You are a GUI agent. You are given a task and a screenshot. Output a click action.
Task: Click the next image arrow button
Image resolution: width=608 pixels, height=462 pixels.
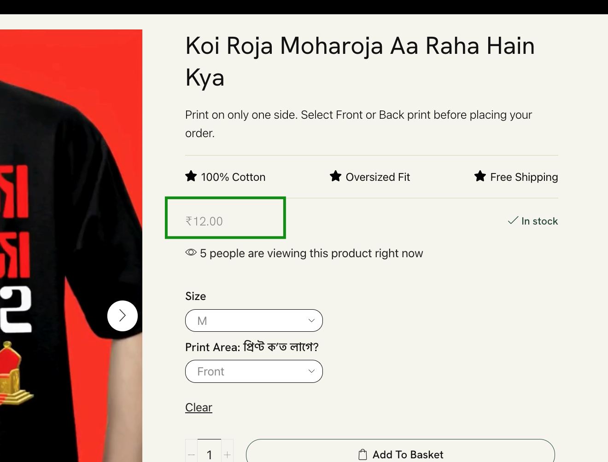point(123,316)
